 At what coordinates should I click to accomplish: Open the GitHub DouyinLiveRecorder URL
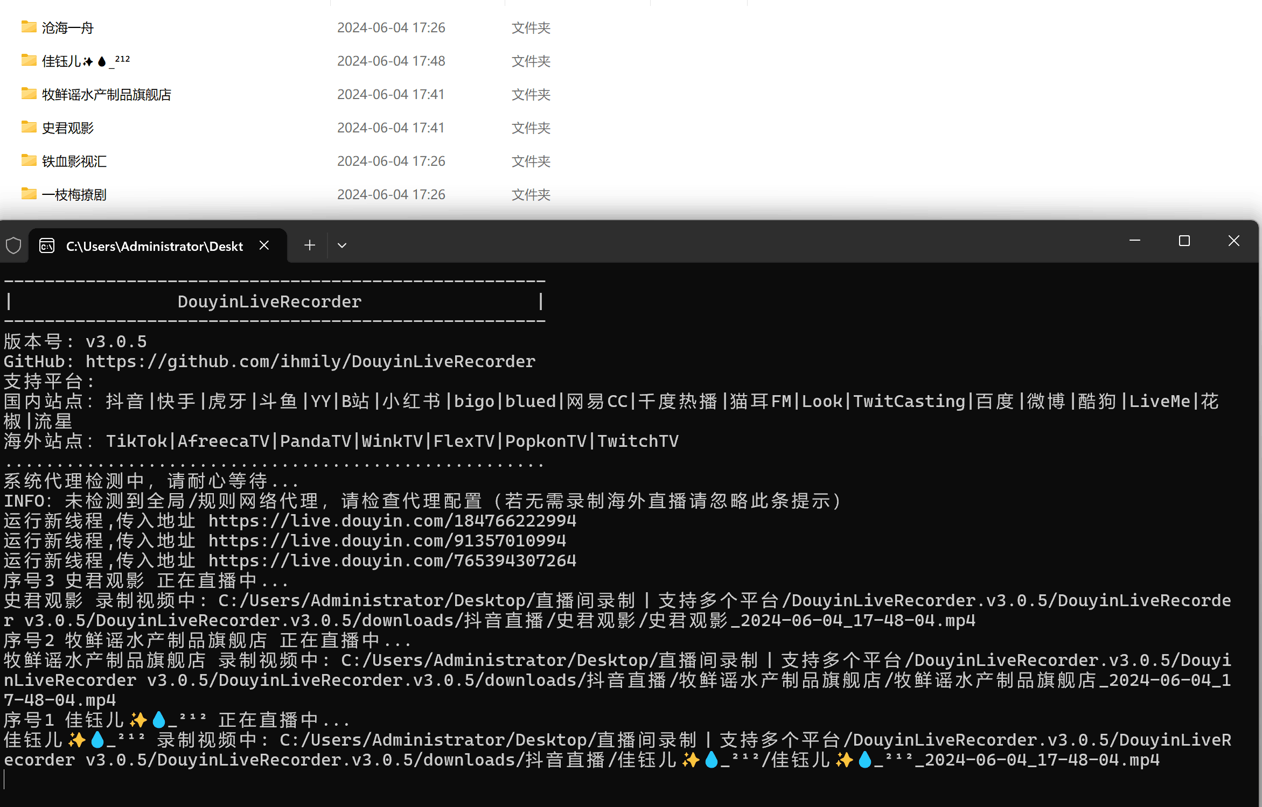(310, 361)
